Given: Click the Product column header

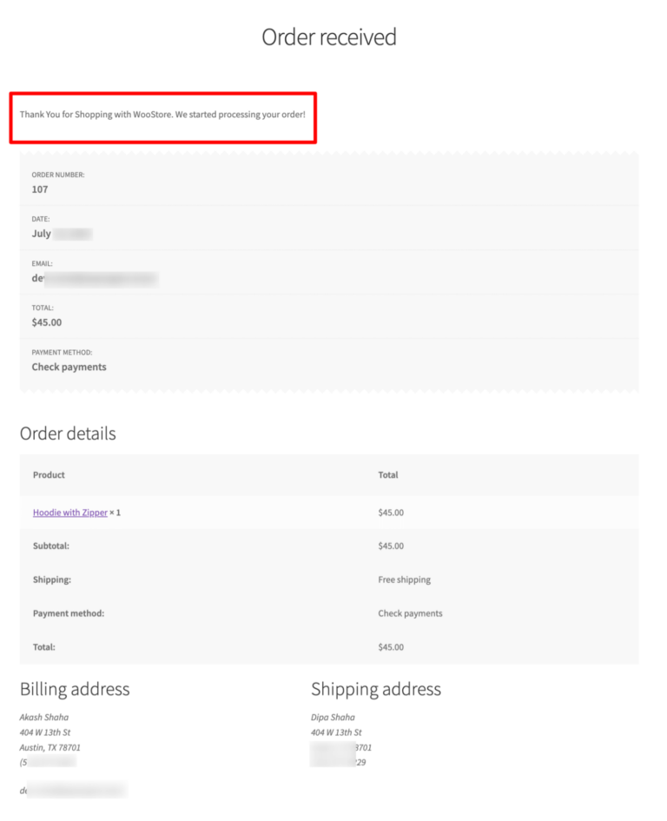Looking at the screenshot, I should point(49,475).
